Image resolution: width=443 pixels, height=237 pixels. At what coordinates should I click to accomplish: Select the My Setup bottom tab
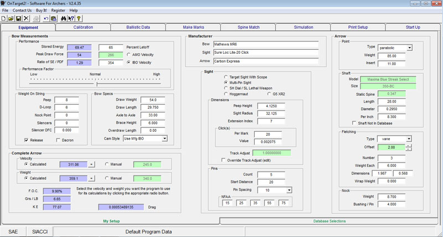pyautogui.click(x=111, y=221)
